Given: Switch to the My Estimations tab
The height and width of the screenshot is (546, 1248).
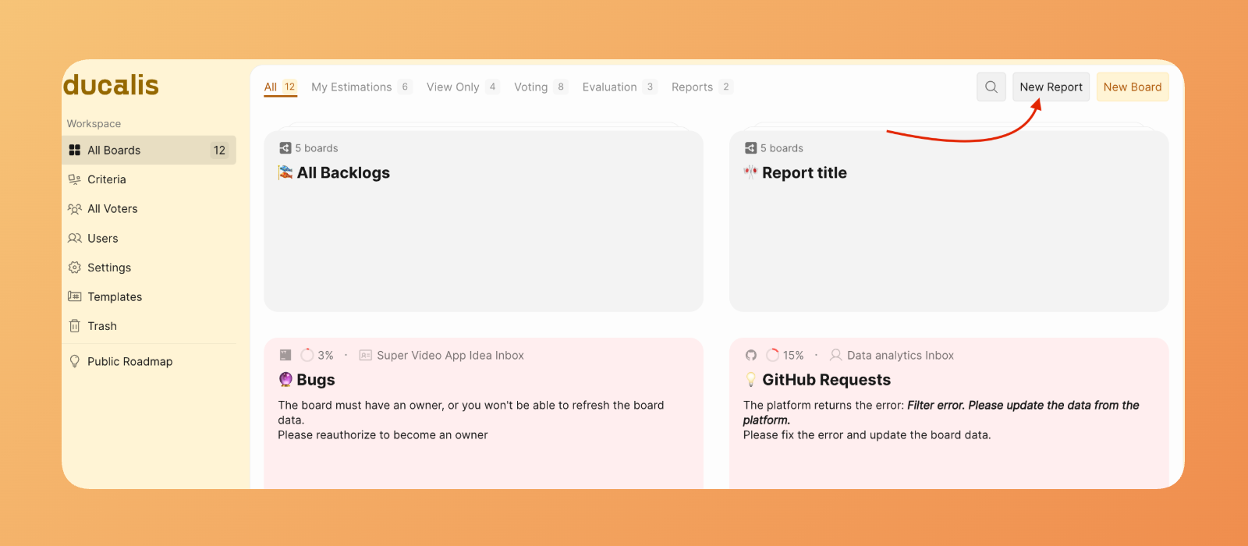Looking at the screenshot, I should click(x=352, y=87).
